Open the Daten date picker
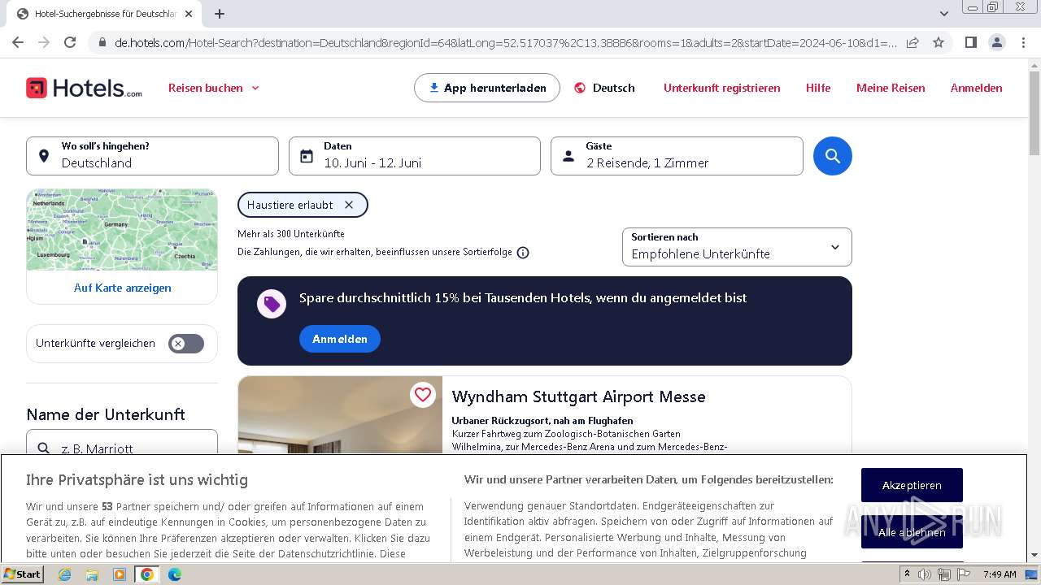 (415, 156)
